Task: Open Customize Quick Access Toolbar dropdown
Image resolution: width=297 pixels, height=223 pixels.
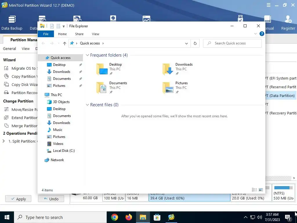Action: pos(64,26)
